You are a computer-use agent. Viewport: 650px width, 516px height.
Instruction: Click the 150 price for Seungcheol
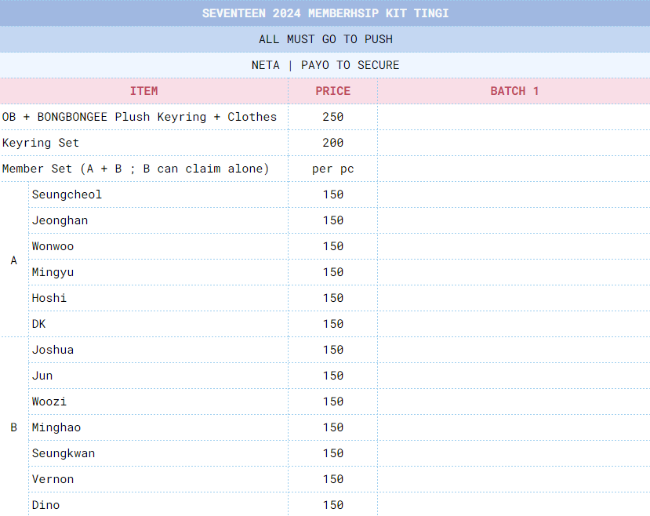333,194
